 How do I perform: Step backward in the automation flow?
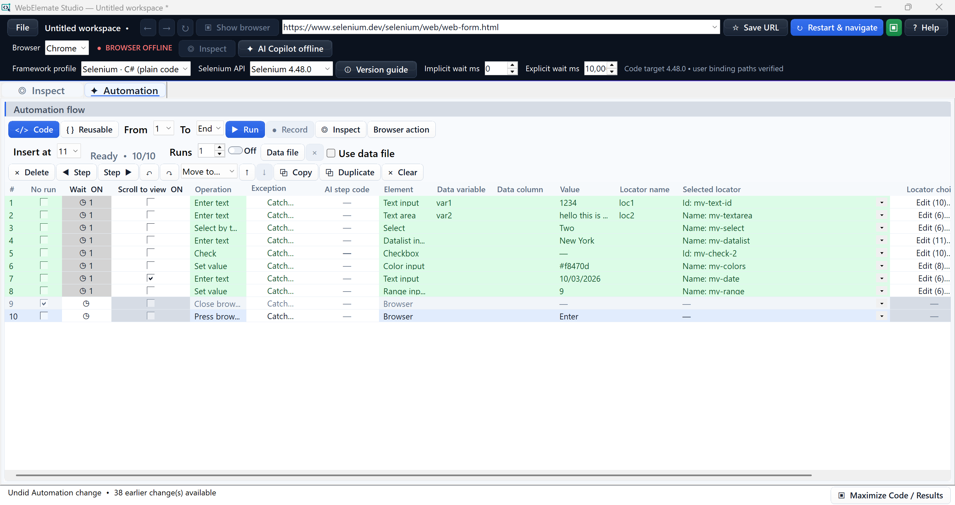(x=76, y=172)
